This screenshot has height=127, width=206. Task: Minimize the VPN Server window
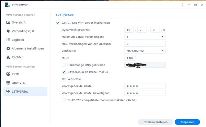click(189, 5)
